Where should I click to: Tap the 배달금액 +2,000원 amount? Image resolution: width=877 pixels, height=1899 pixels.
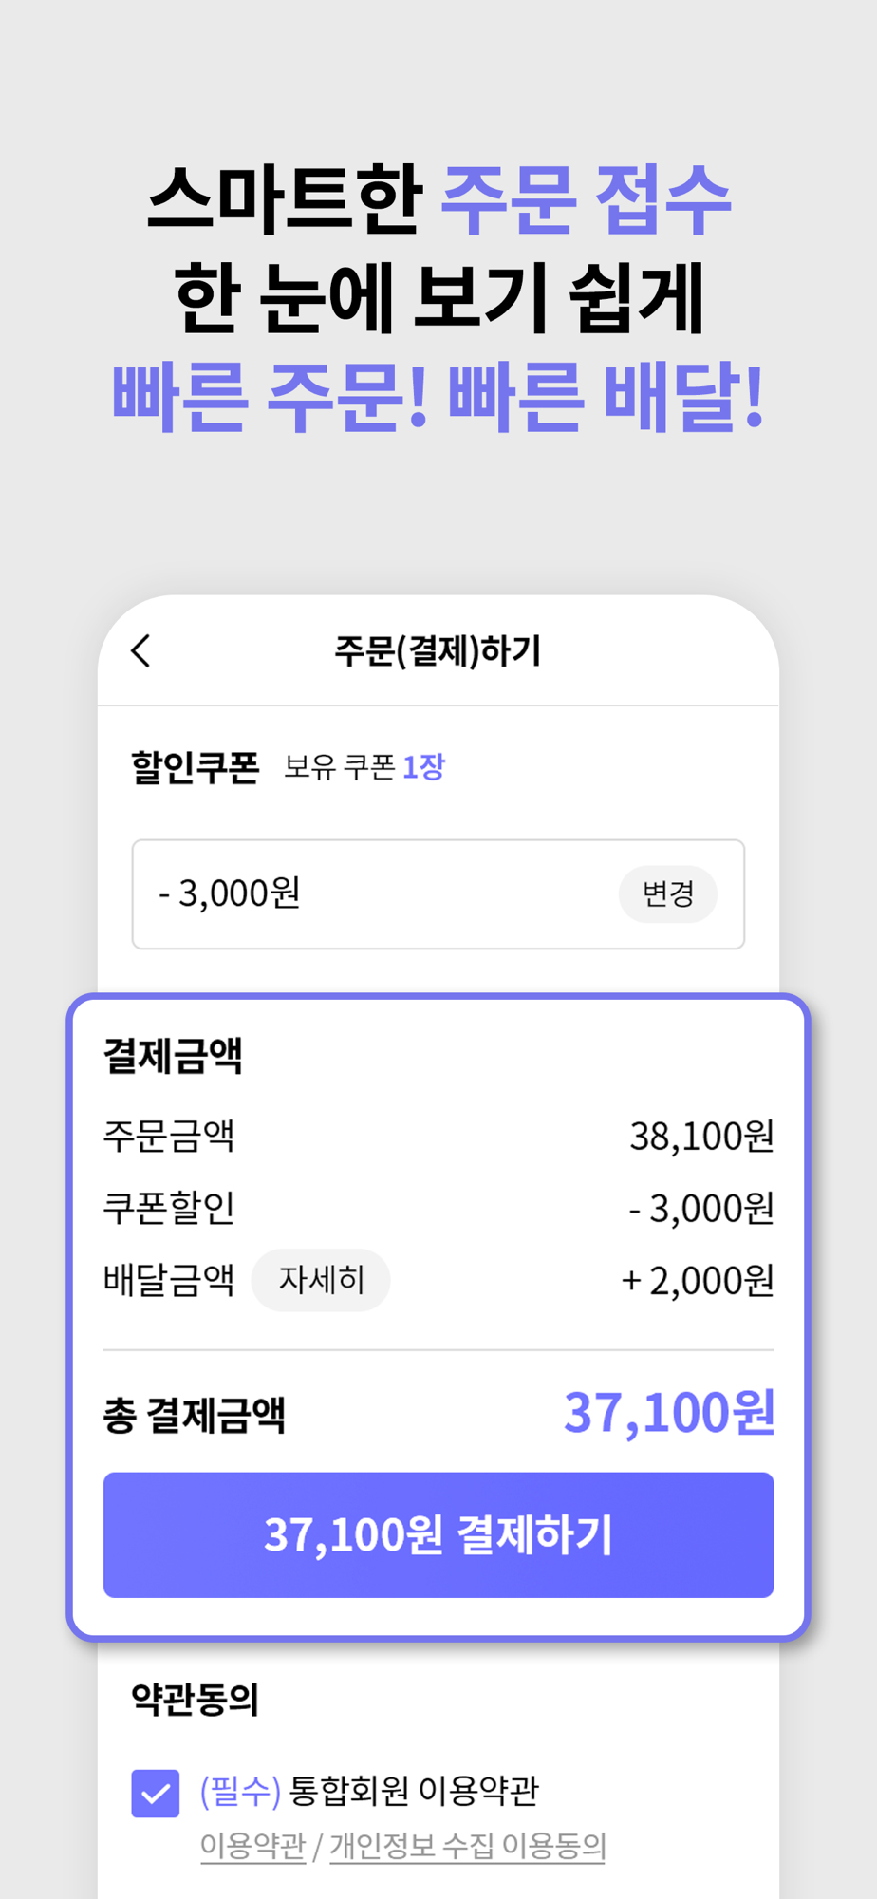698,1280
